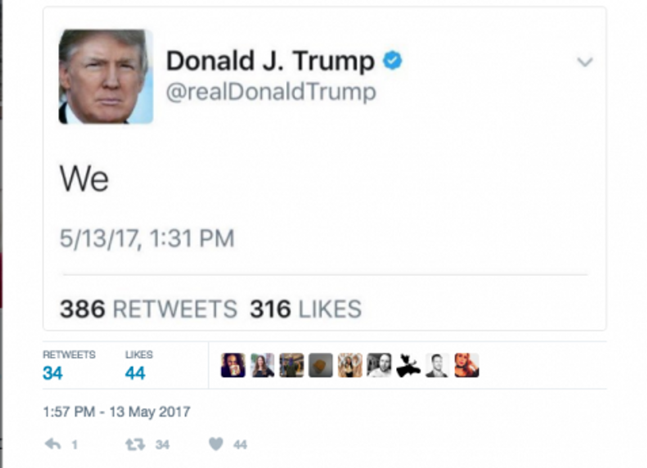Open Donald J. Trump's profile picture

[x=106, y=77]
